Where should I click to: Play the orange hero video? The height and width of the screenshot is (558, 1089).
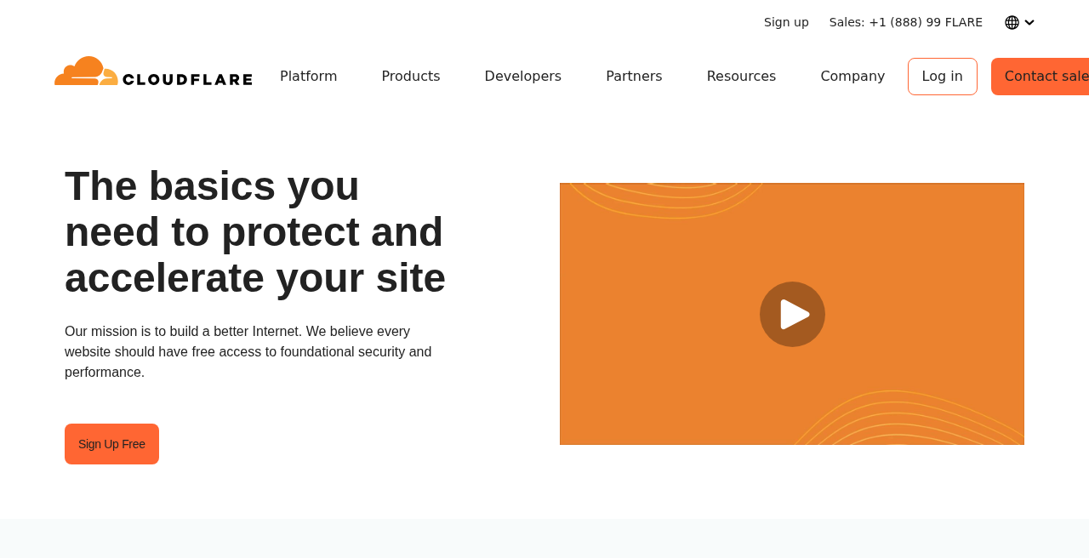[792, 314]
